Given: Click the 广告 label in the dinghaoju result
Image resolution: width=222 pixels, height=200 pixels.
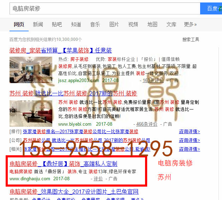Looking at the screenshot, I should (113, 179).
